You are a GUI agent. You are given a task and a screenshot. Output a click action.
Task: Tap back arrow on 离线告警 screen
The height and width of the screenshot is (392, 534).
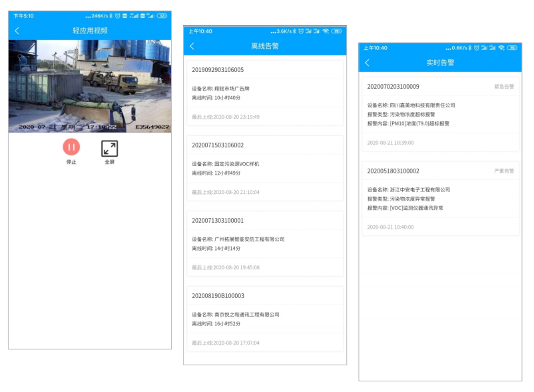(x=192, y=46)
